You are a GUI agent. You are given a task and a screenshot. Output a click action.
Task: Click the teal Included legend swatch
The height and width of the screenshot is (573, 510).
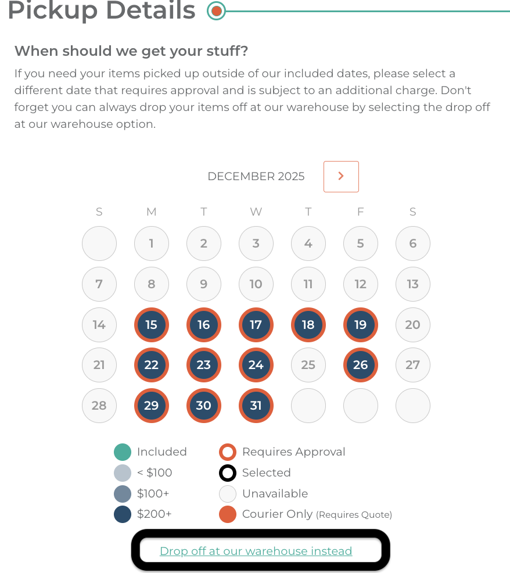click(x=123, y=452)
